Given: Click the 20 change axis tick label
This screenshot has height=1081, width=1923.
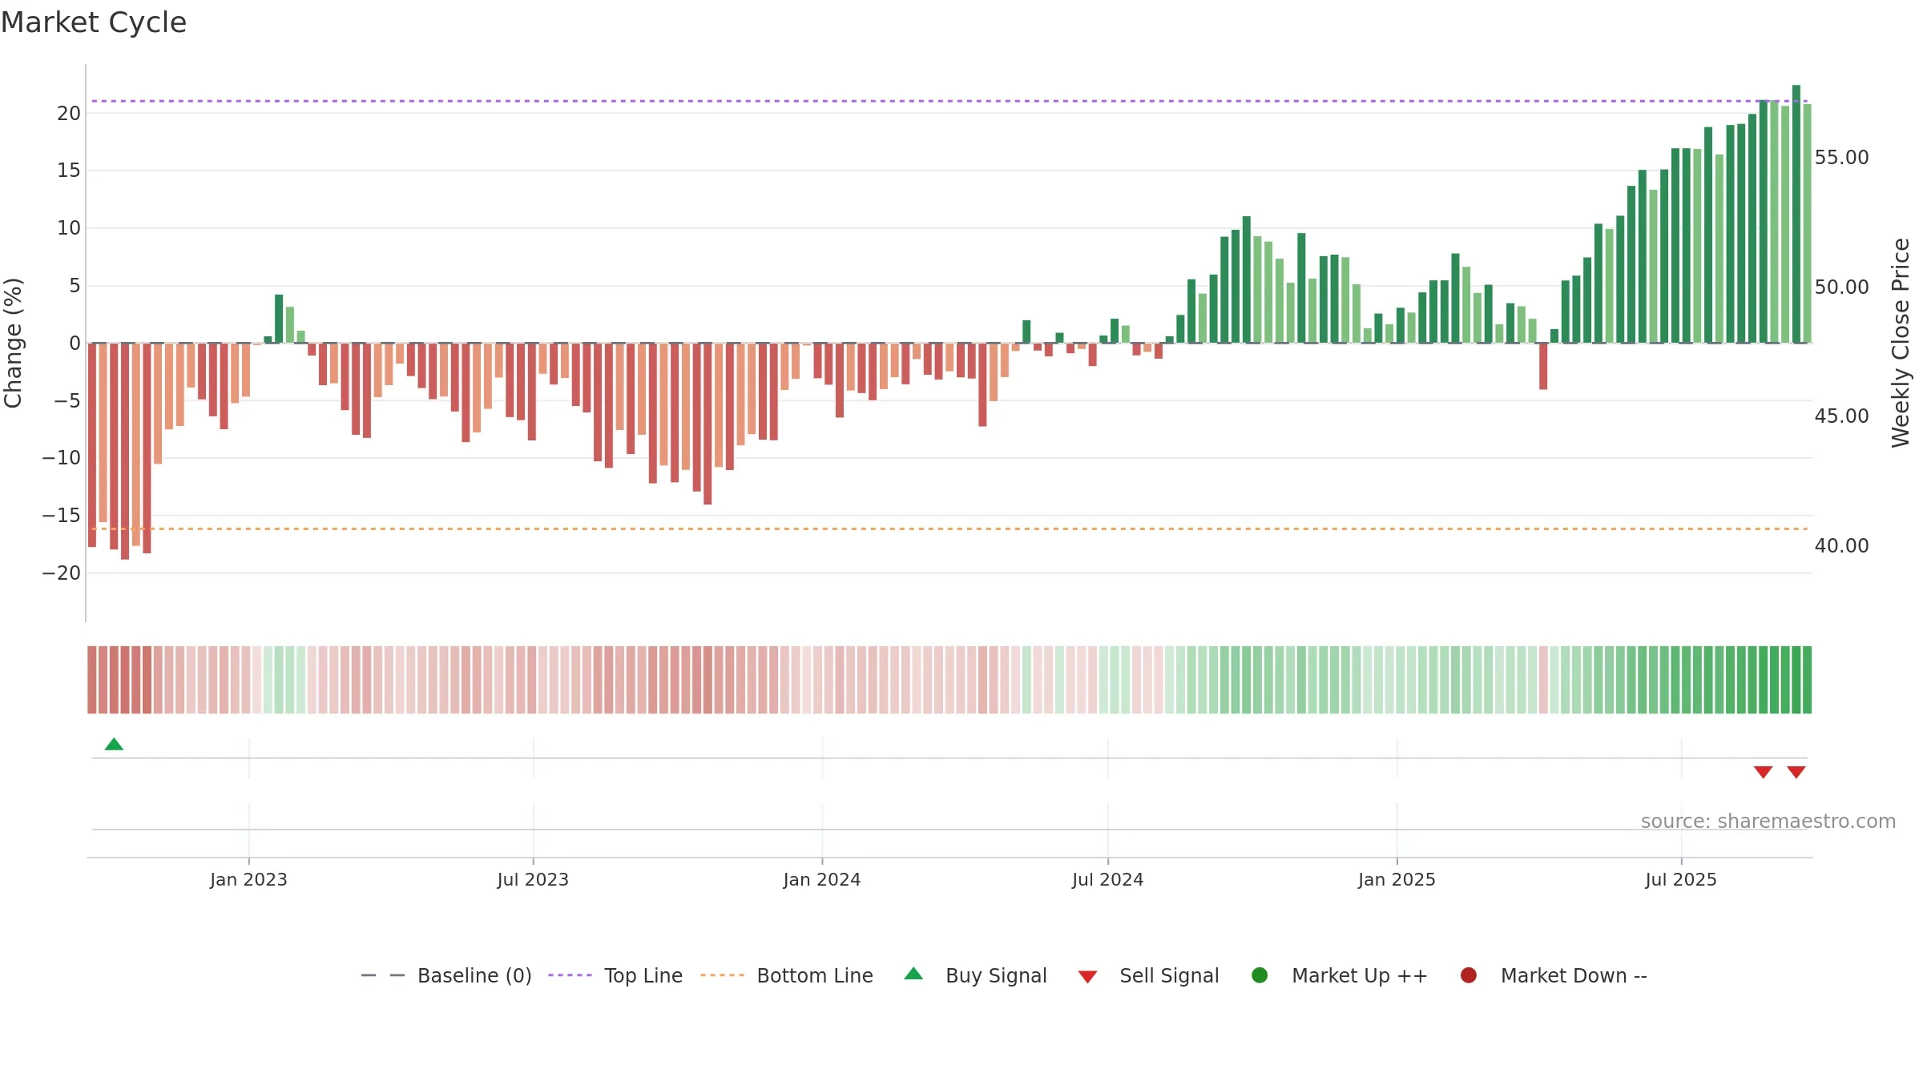Looking at the screenshot, I should pos(69,113).
